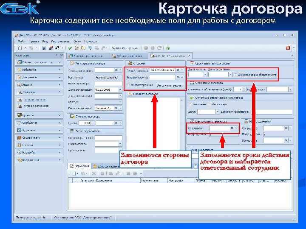Click the Журнал договоров sidebar item

(36, 106)
